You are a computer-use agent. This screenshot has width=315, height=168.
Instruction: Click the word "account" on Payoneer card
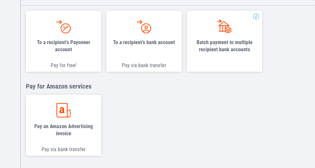[64, 49]
